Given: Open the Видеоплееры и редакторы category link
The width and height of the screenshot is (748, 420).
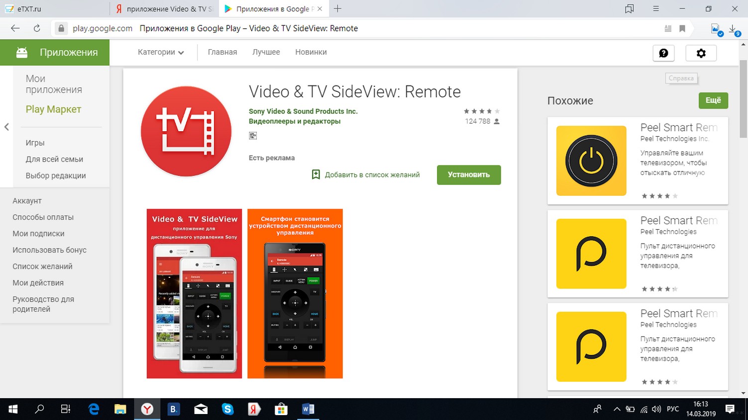Looking at the screenshot, I should click(x=295, y=121).
